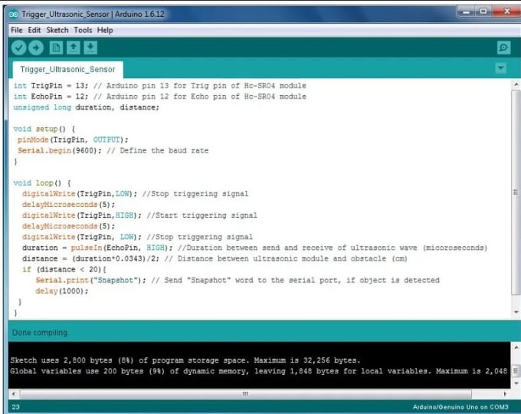The width and height of the screenshot is (521, 414).
Task: Open the Serial Monitor magnifier icon
Action: [503, 48]
